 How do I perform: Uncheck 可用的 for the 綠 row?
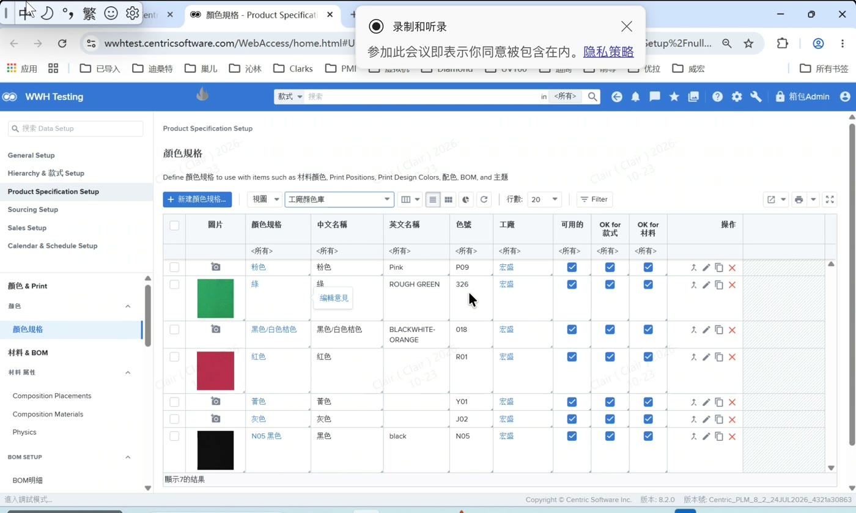point(572,284)
